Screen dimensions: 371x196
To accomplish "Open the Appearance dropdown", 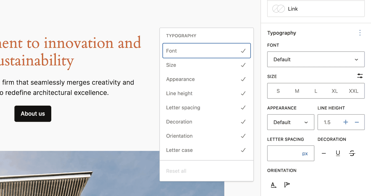I will 290,122.
